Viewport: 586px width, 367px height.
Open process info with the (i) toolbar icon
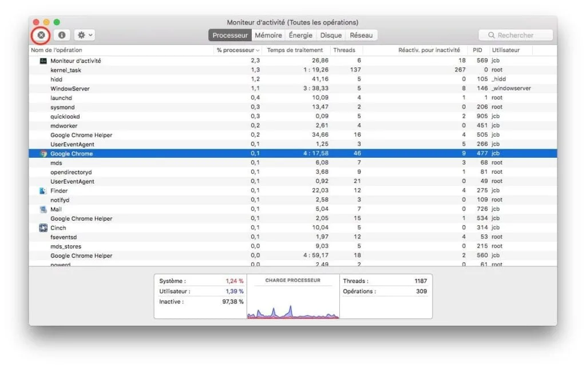point(61,35)
